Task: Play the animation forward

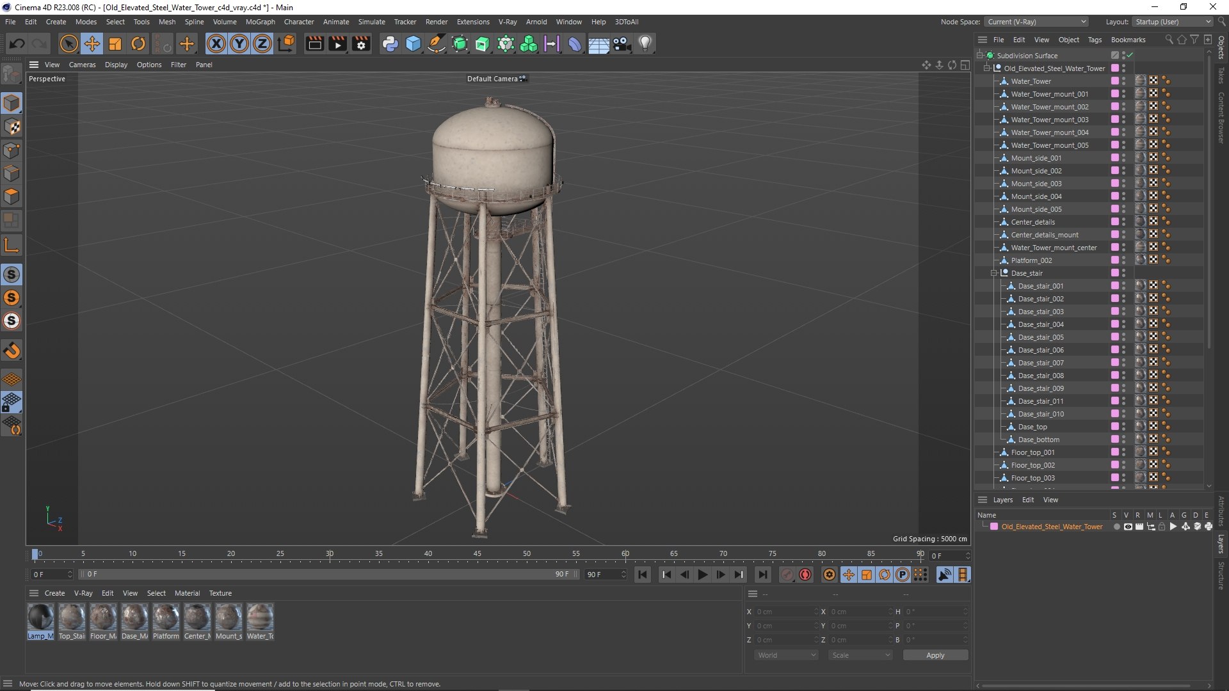Action: 702,575
